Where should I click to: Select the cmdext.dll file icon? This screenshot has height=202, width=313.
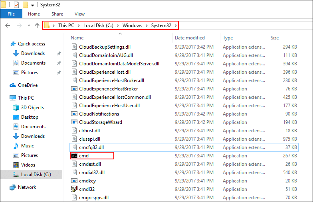point(74,164)
